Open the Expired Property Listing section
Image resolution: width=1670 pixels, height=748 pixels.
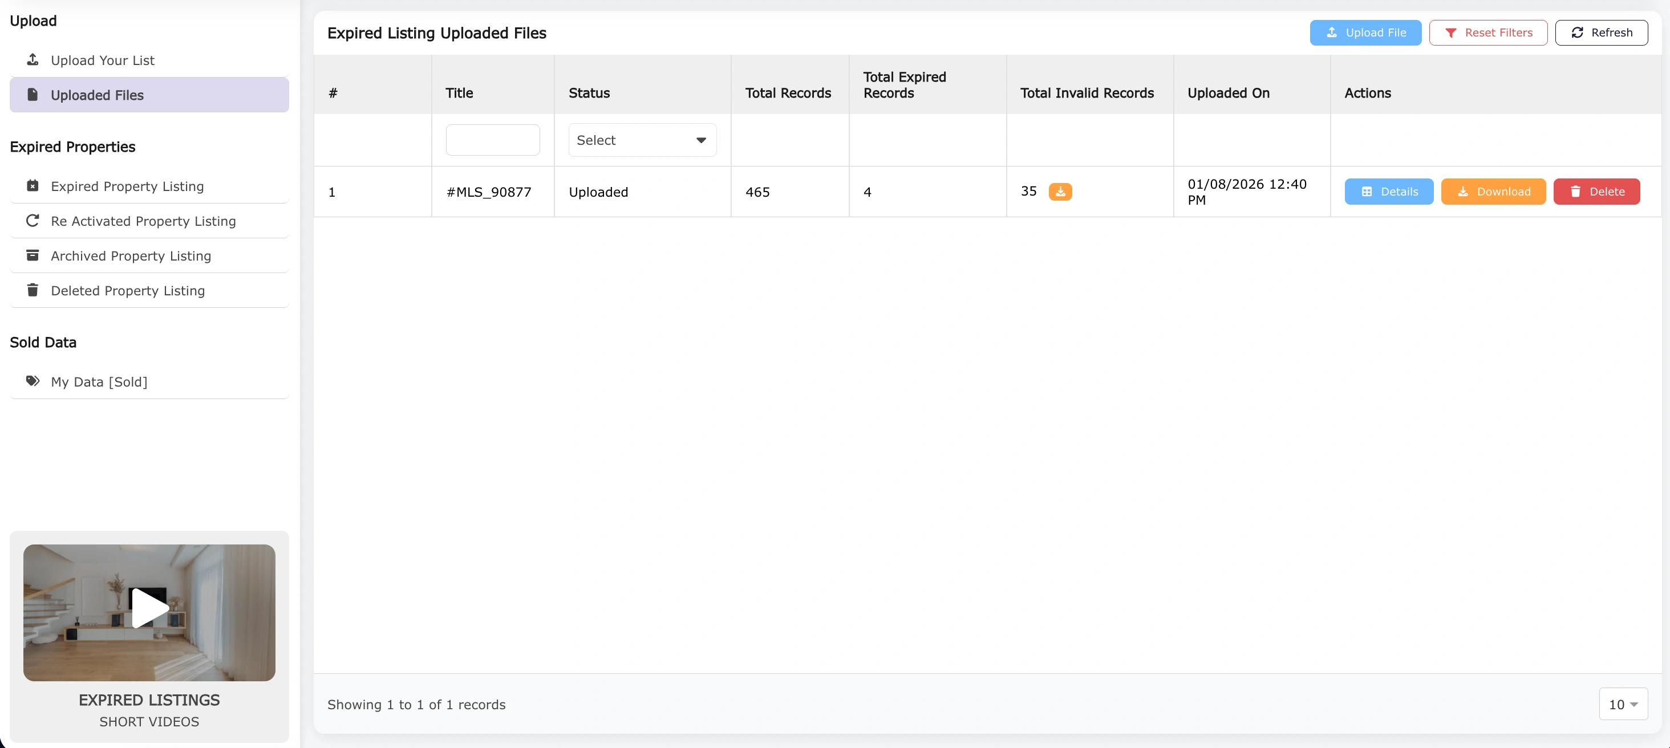click(127, 186)
